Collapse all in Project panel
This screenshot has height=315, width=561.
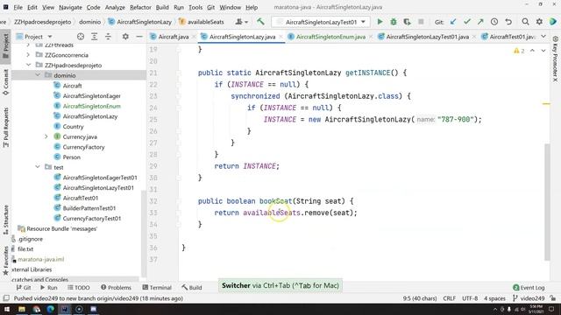pos(108,37)
